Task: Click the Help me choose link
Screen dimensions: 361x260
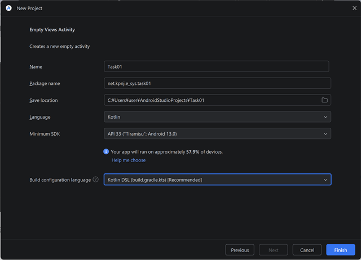Action: [128, 160]
